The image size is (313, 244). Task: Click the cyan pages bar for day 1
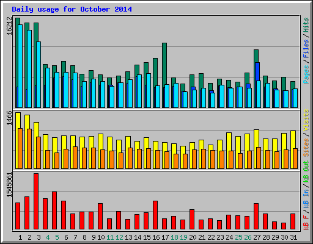pos(20,66)
